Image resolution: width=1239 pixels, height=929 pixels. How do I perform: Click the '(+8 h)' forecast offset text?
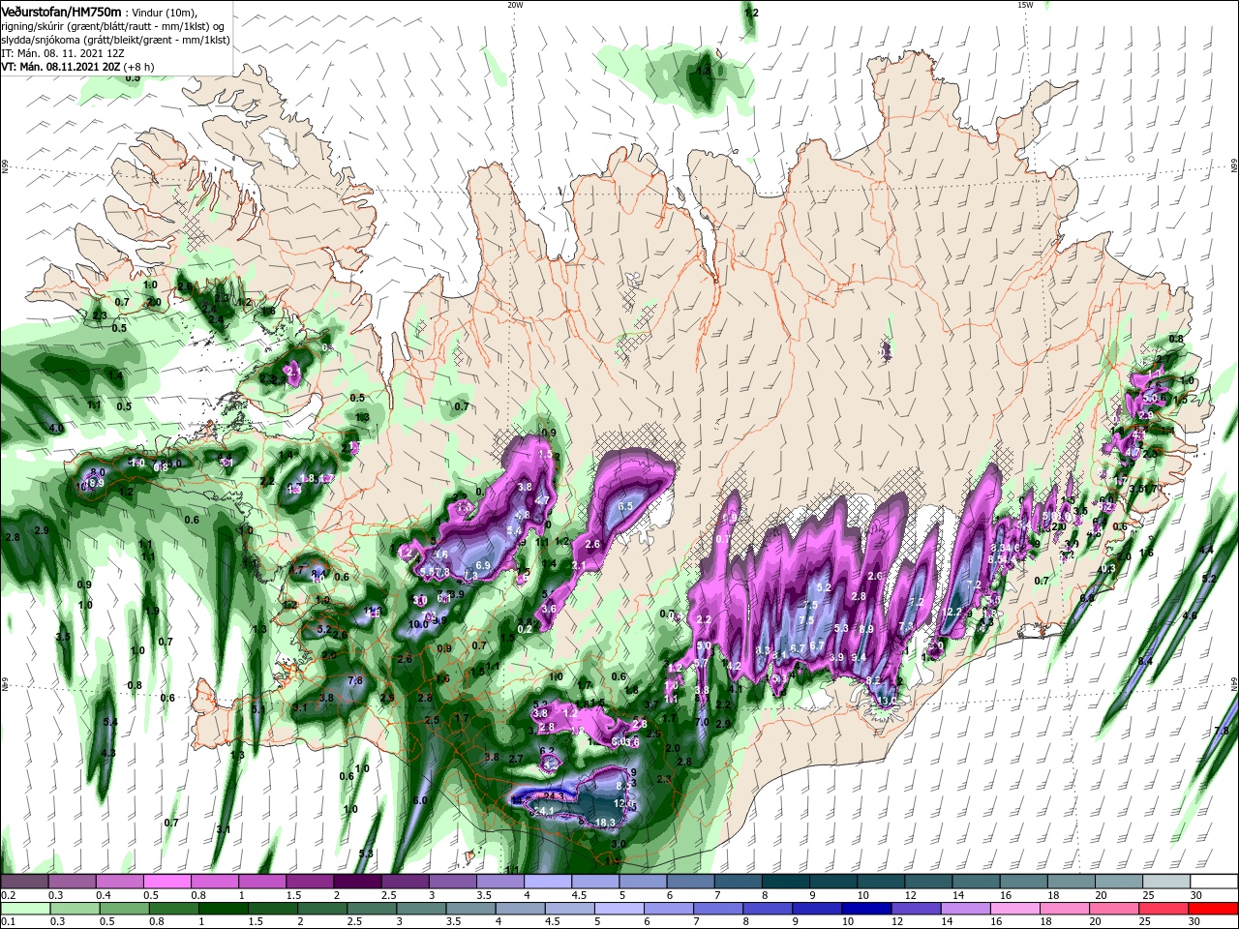[x=139, y=67]
